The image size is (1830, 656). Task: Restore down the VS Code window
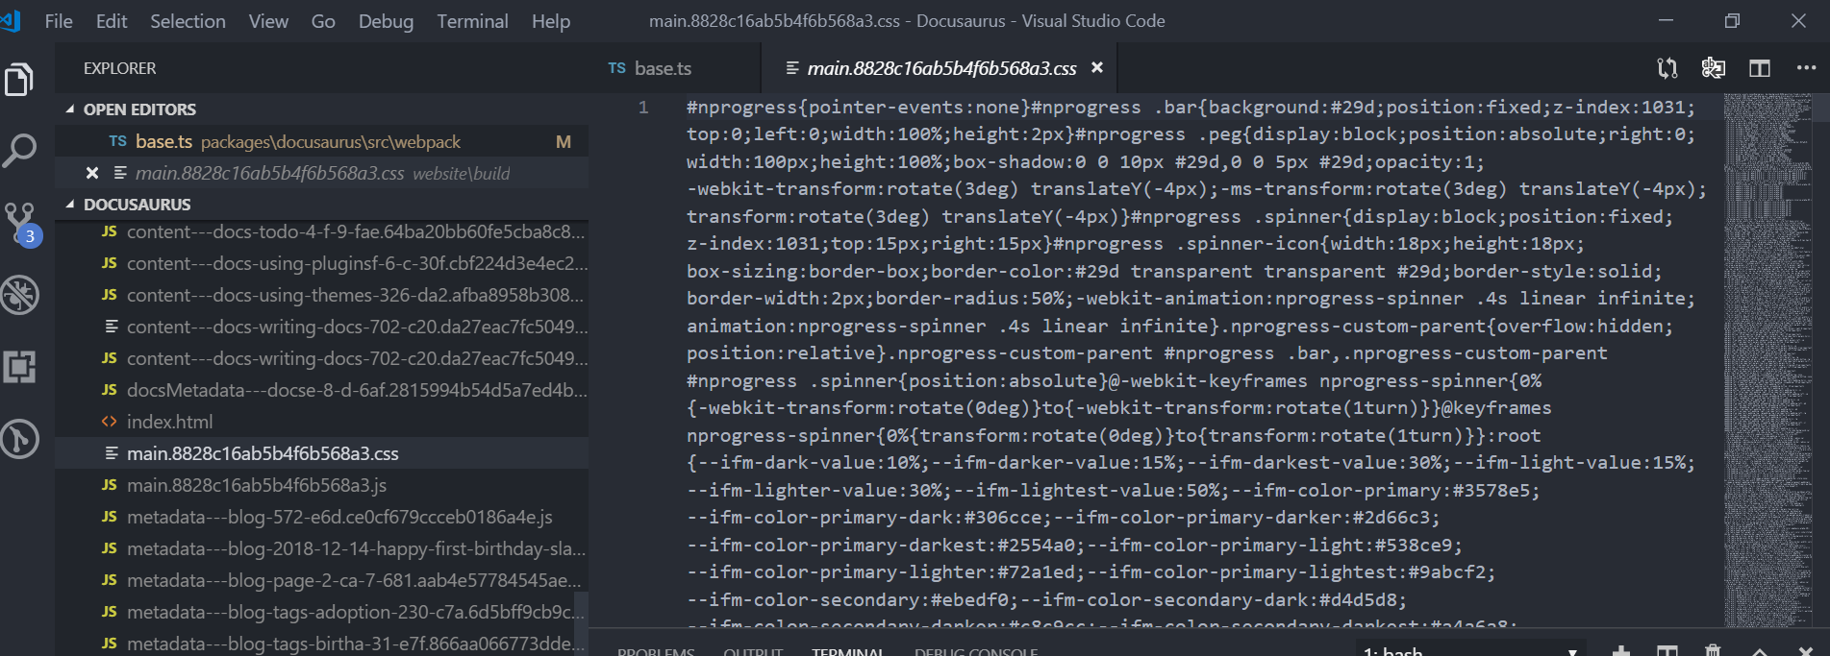(x=1732, y=21)
